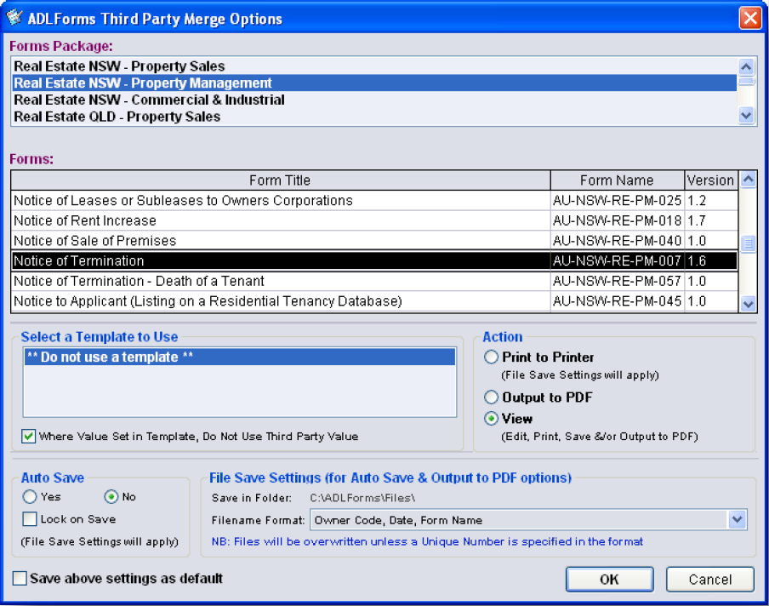
Task: Click version 1.7 cell for Rent Increase
Action: point(710,220)
